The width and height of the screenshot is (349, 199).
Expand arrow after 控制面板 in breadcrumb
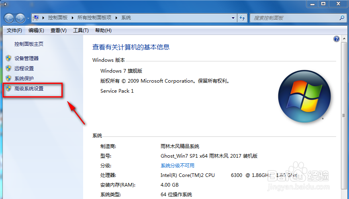click(72, 18)
